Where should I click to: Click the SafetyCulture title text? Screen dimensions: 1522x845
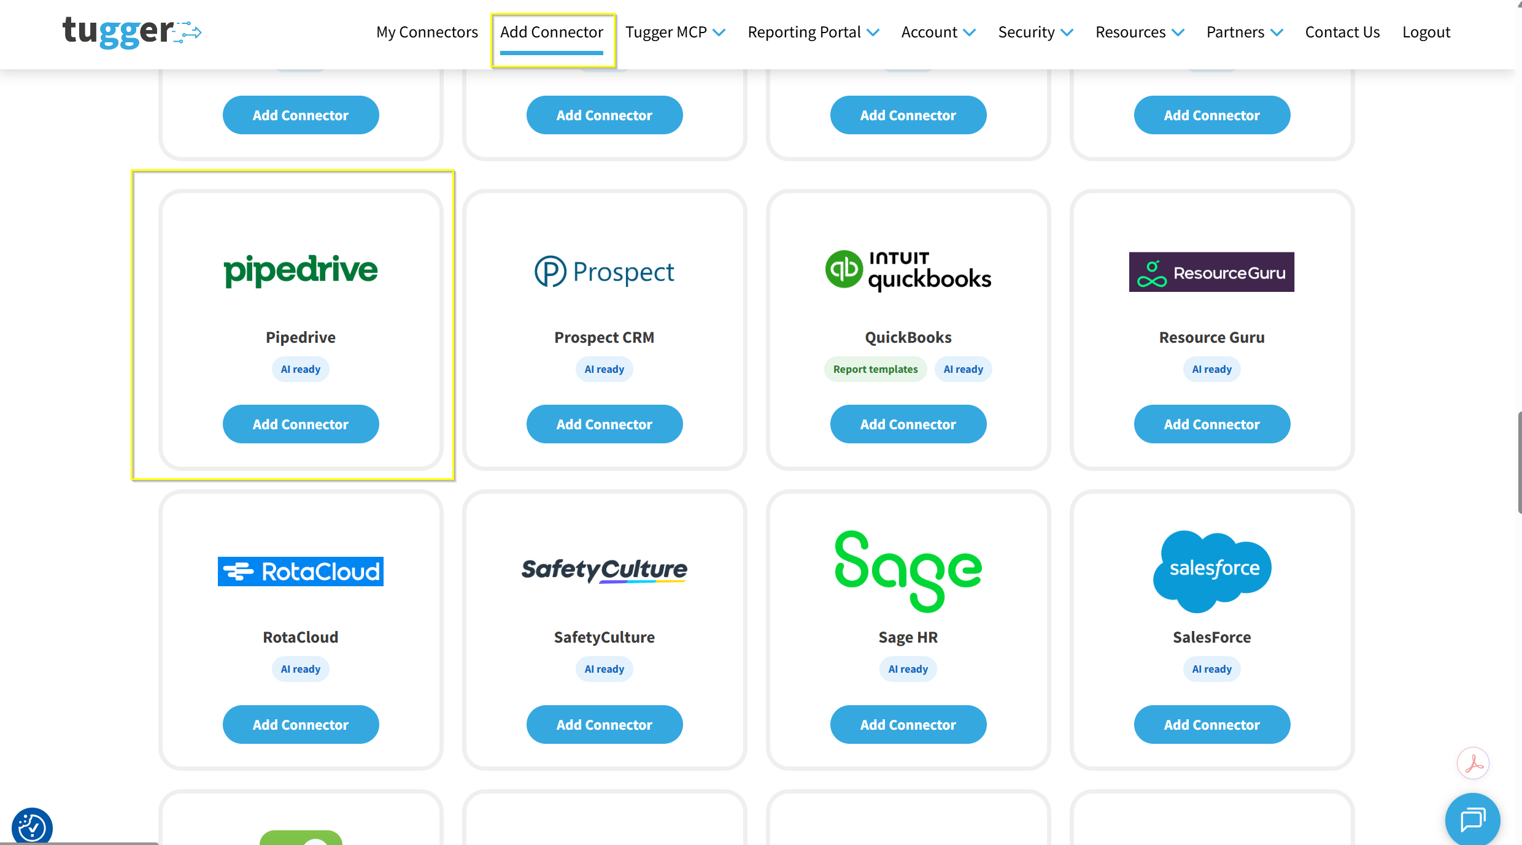605,637
